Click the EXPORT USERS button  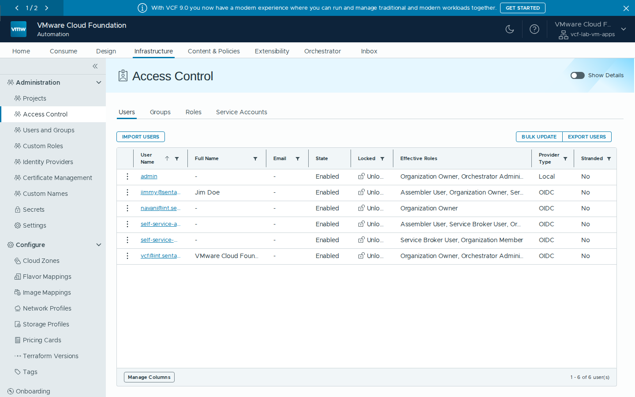(587, 137)
